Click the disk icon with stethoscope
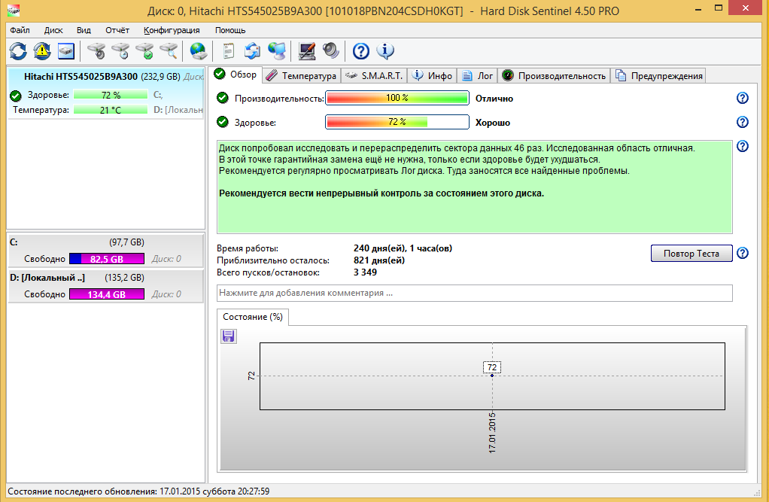Viewport: 769px width, 502px height. coord(96,51)
